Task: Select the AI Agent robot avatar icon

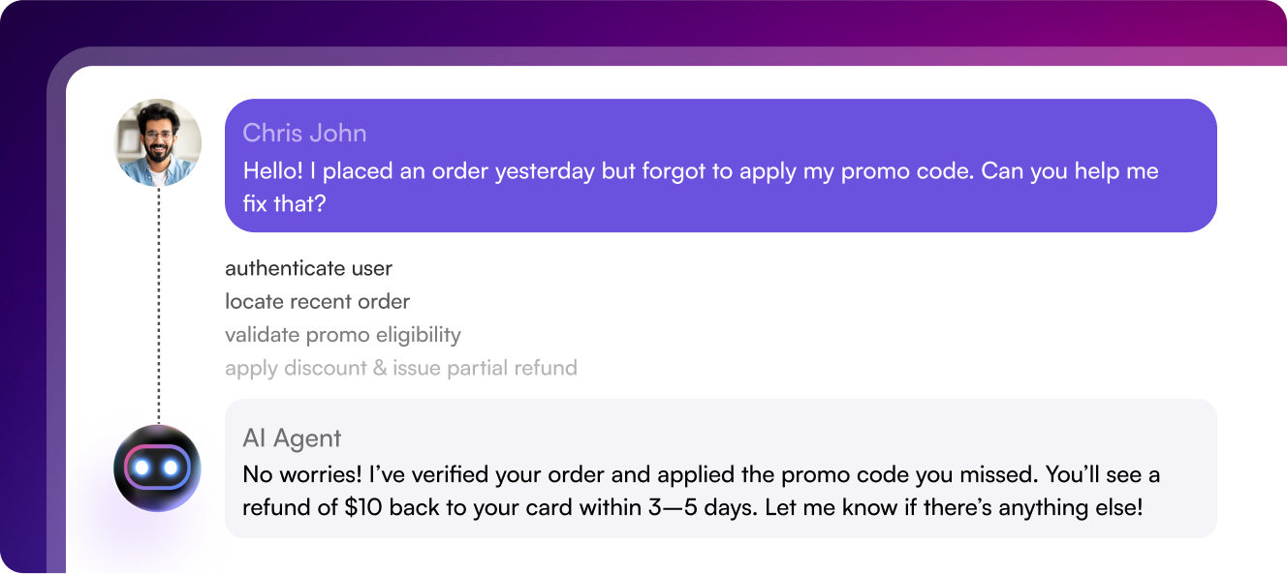Action: pyautogui.click(x=157, y=468)
